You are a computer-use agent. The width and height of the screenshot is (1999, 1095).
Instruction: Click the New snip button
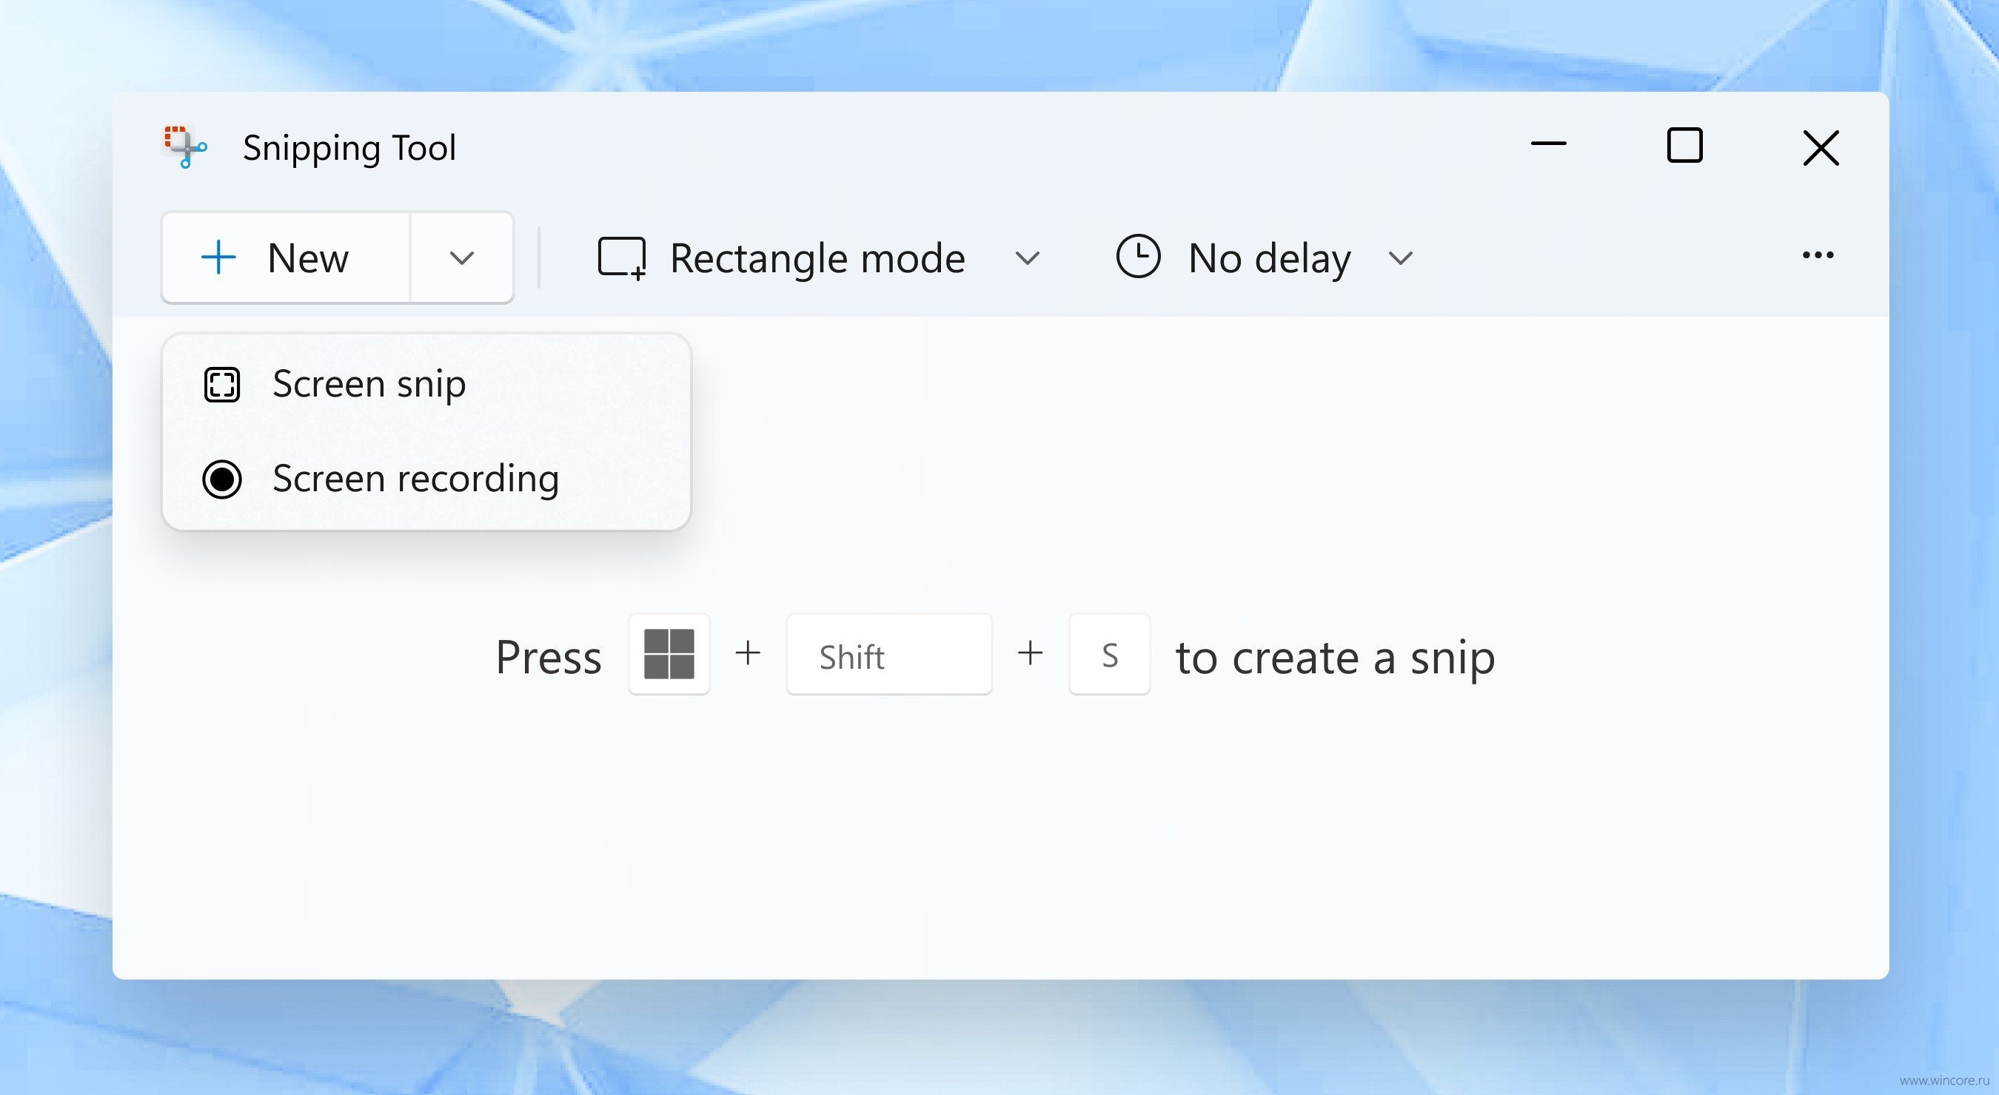[286, 257]
